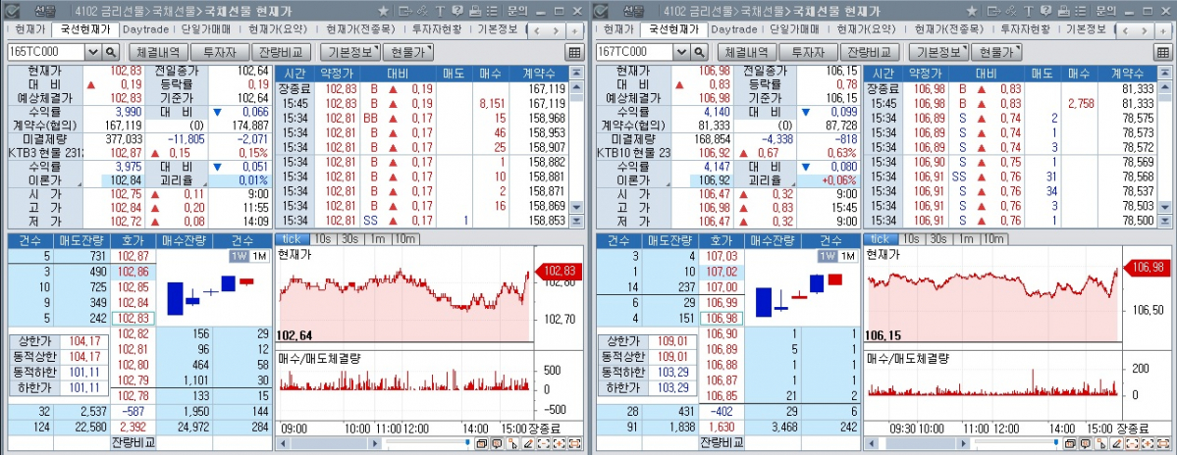Search symbol with magnifier next to 165TC000
The width and height of the screenshot is (1177, 455).
(x=110, y=52)
